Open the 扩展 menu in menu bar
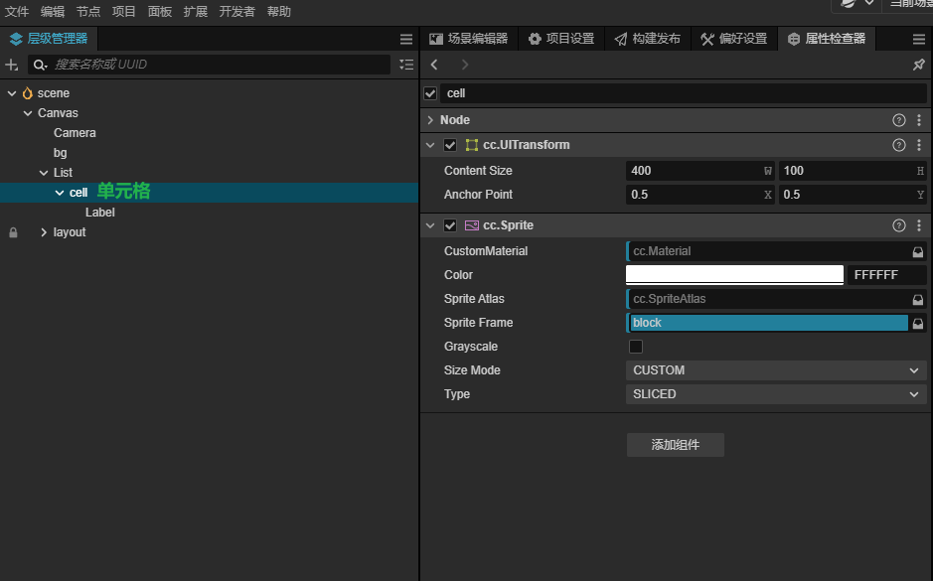933x581 pixels. click(x=195, y=12)
